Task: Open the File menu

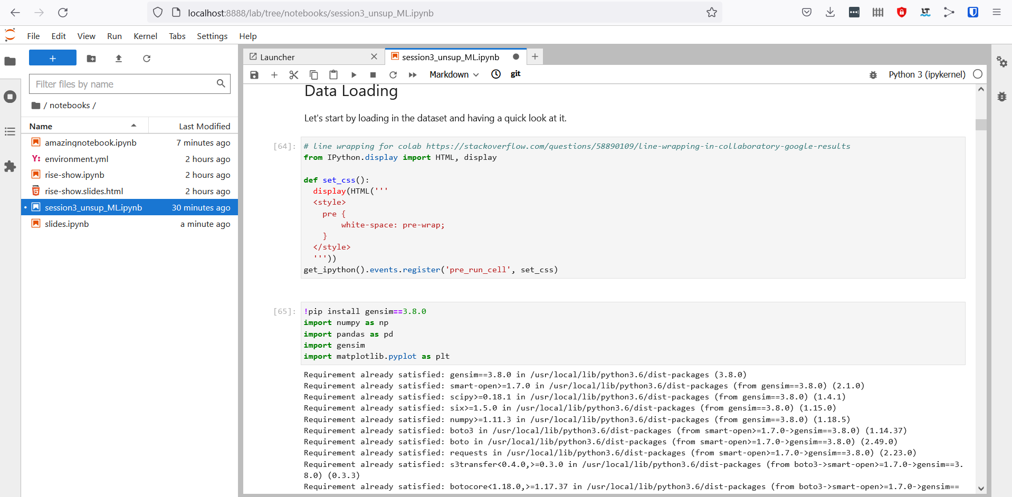Action: pos(33,36)
